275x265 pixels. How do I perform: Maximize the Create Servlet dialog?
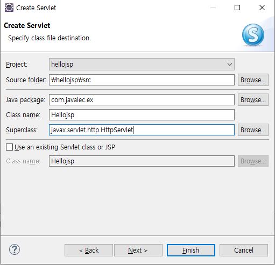[237, 8]
